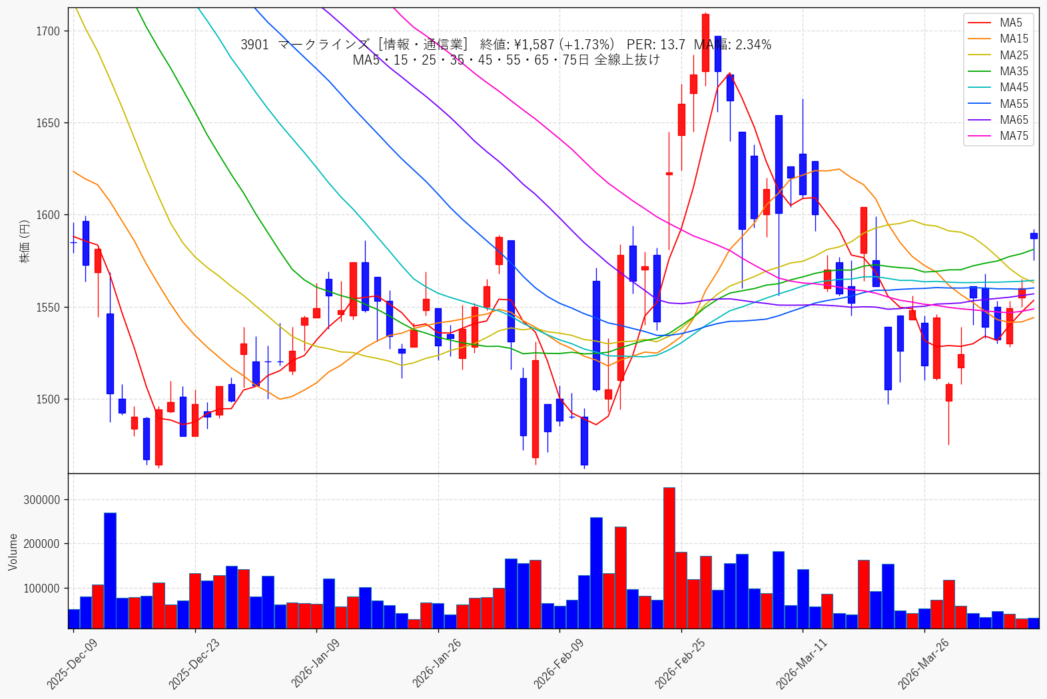
Task: Click the Volume y-axis title
Action: coord(13,552)
